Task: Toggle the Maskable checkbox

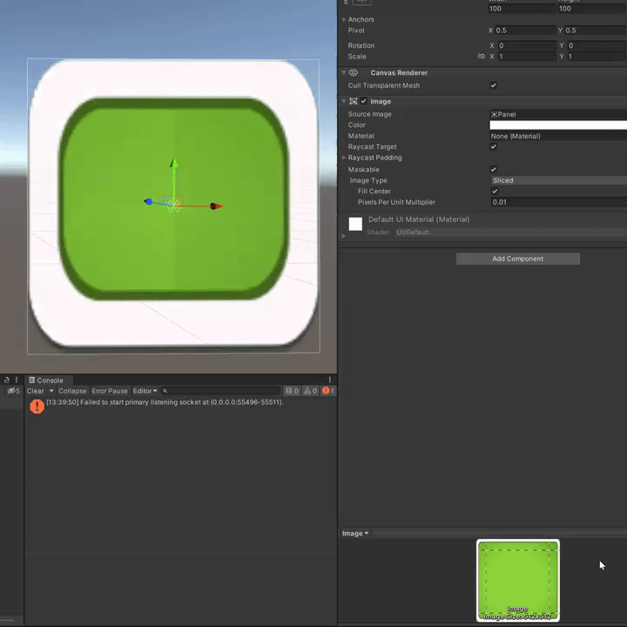Action: pyautogui.click(x=494, y=170)
